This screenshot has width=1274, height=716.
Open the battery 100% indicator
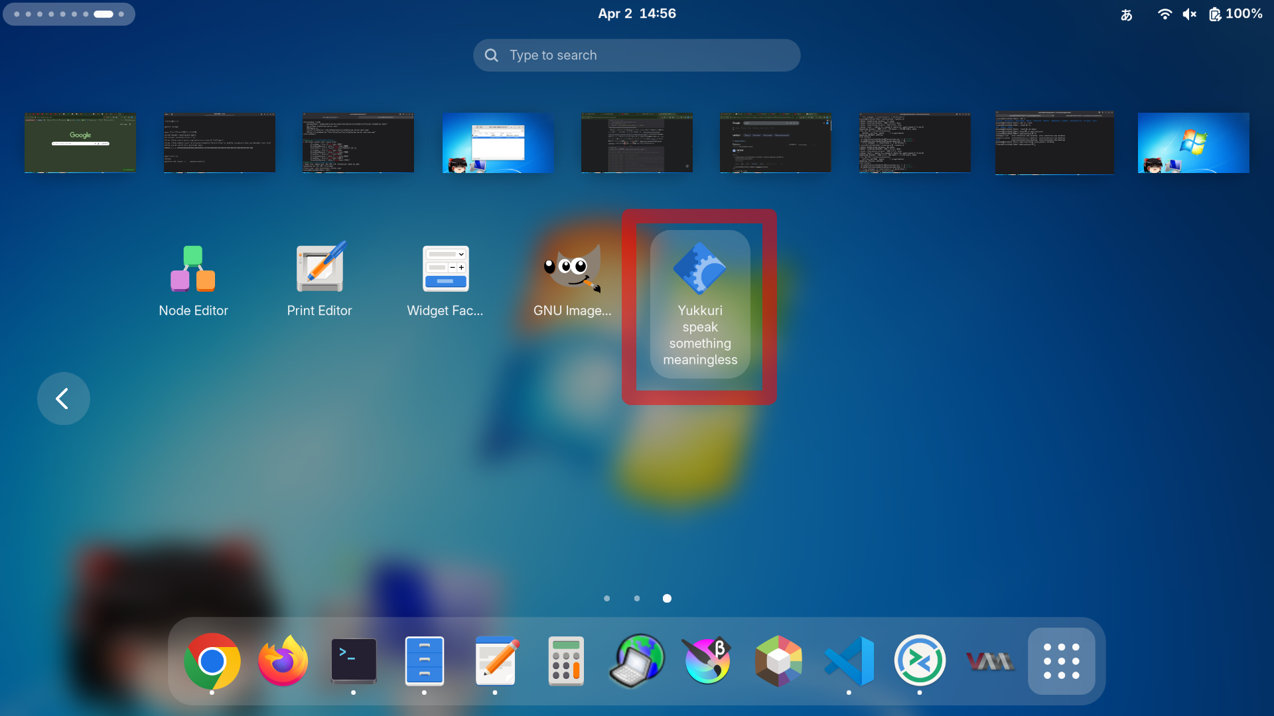click(x=1236, y=14)
